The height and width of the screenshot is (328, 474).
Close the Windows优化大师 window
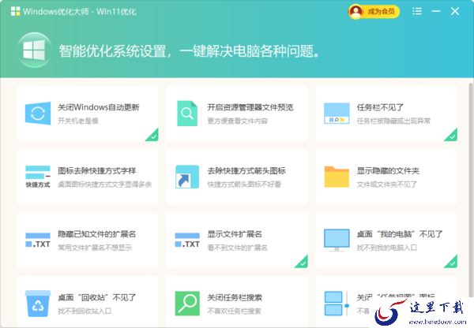pyautogui.click(x=455, y=12)
